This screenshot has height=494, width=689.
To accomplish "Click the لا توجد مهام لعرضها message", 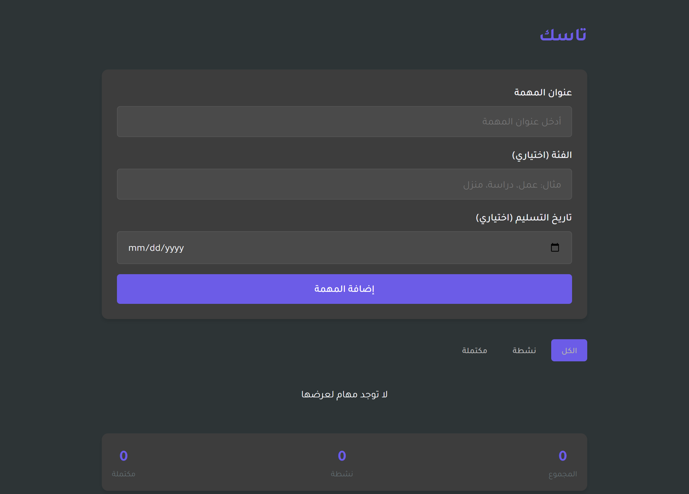I will coord(344,395).
